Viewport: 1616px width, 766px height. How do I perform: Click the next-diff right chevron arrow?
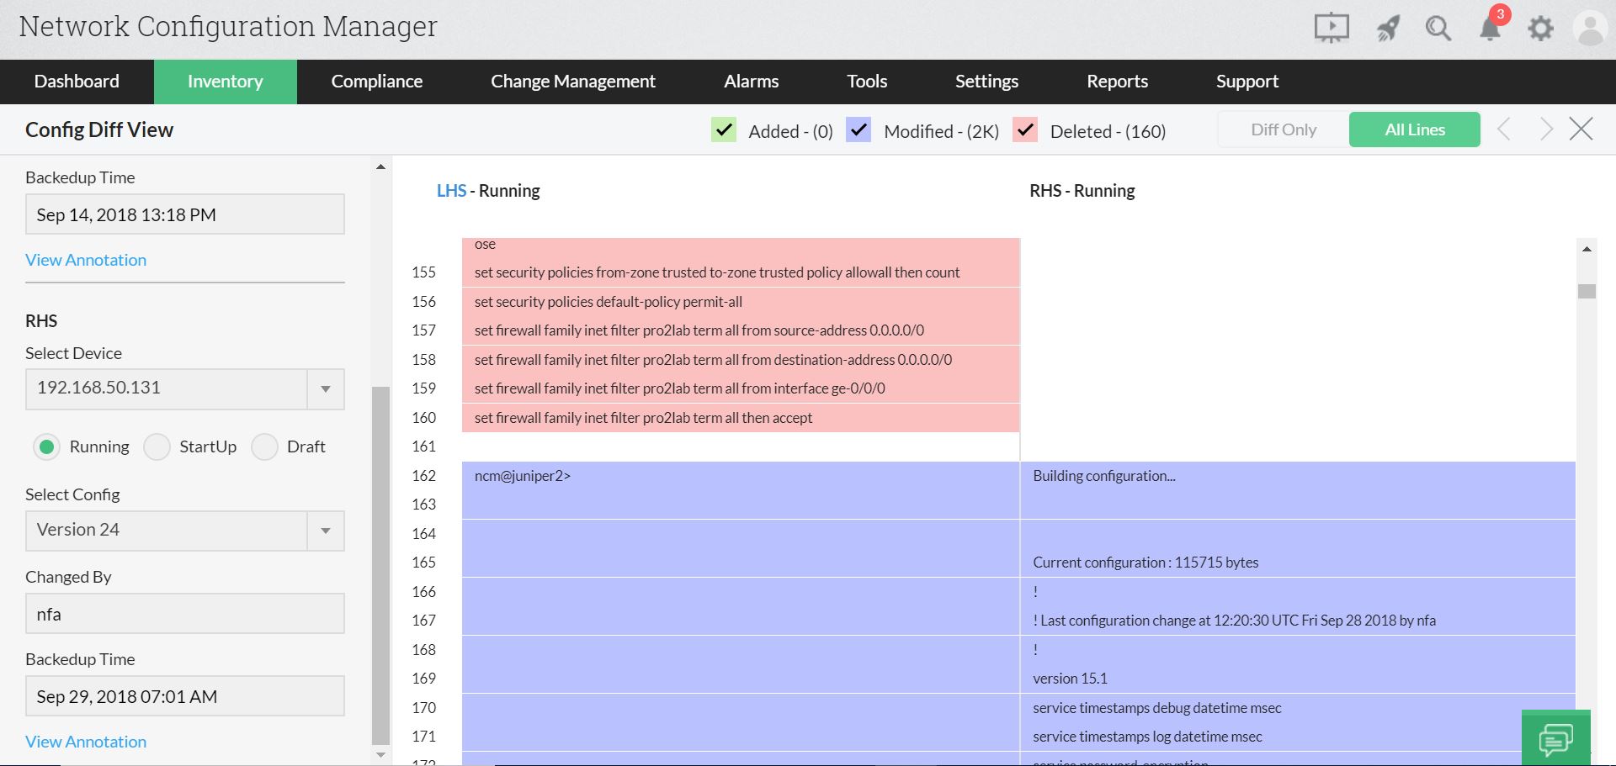pyautogui.click(x=1546, y=129)
